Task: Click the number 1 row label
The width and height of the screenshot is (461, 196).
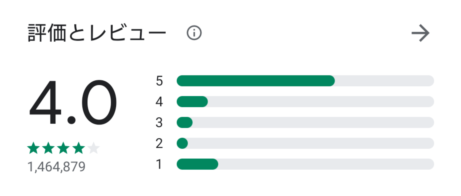Action: coord(159,164)
